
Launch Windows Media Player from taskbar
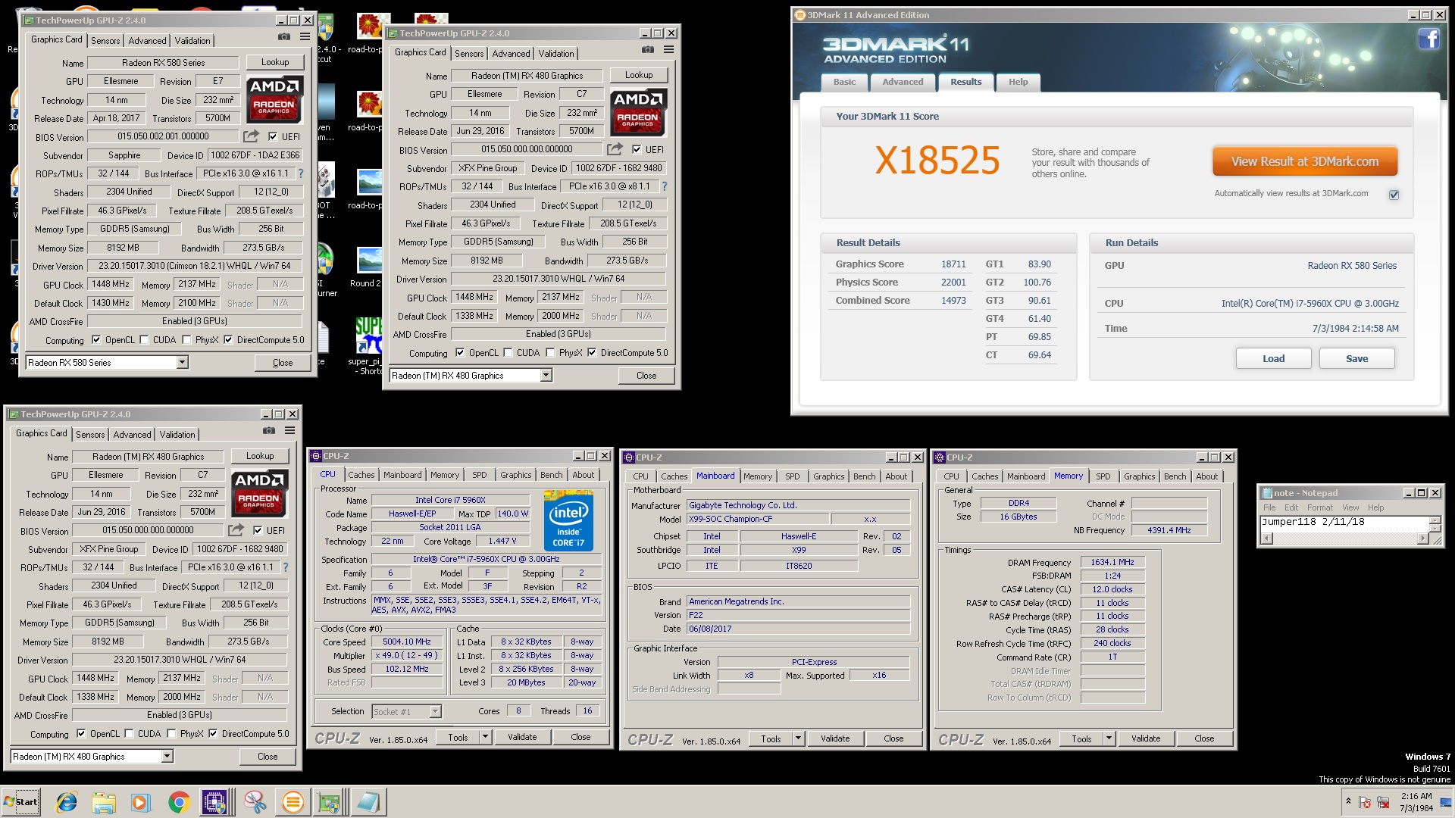141,802
